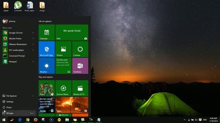Screen dimensions: 220x123
Task: Open Edge from the taskbar
Action: 20,120
